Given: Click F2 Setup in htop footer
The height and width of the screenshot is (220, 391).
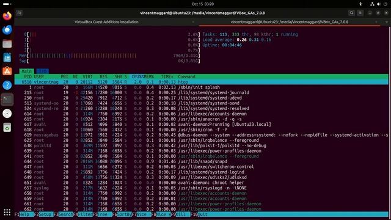Looking at the screenshot, I should coord(43,215).
